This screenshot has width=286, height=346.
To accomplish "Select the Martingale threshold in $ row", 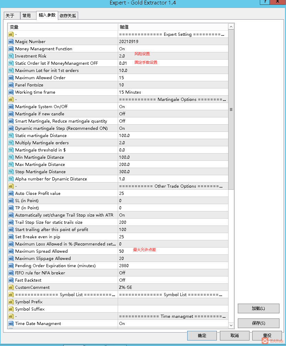I will click(118, 150).
